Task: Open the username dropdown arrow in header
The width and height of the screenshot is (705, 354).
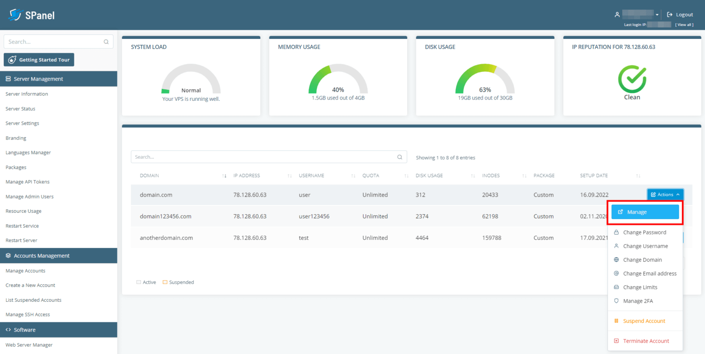Action: [x=657, y=15]
